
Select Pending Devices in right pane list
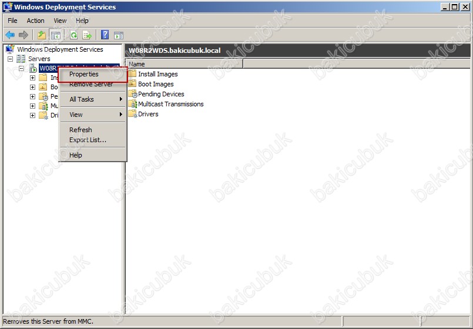pos(161,94)
